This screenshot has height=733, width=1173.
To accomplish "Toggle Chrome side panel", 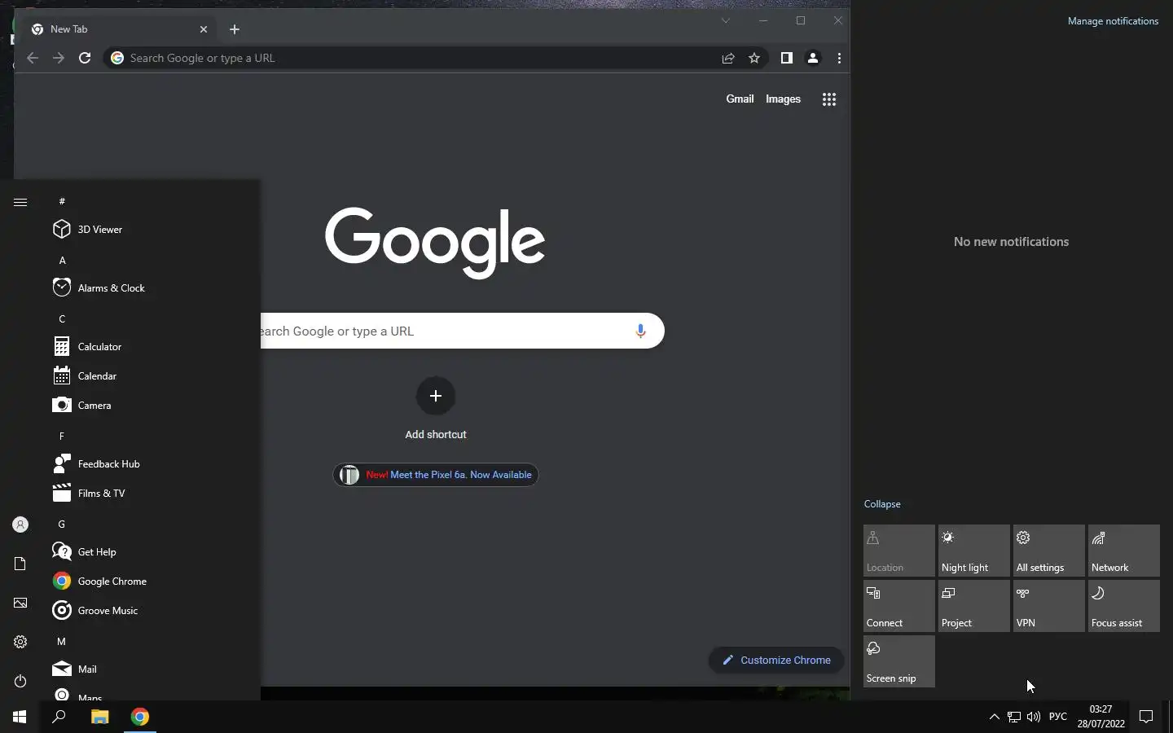I will [786, 58].
